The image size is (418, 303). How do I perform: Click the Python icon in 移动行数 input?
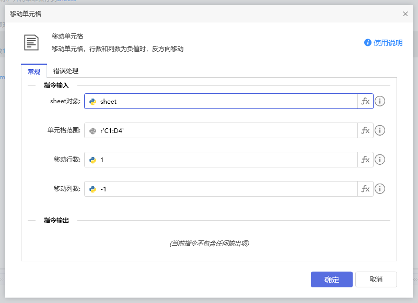94,160
